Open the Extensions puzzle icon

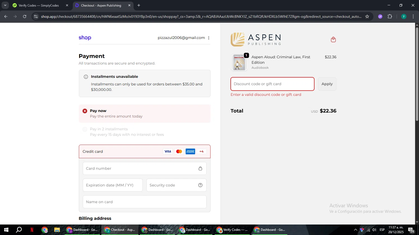pos(390,16)
